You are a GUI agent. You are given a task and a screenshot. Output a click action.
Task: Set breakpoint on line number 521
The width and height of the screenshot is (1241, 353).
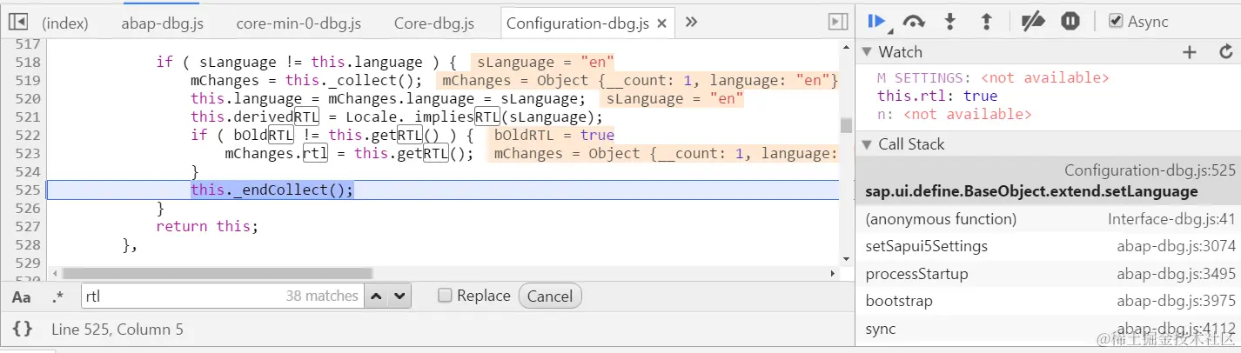[27, 117]
